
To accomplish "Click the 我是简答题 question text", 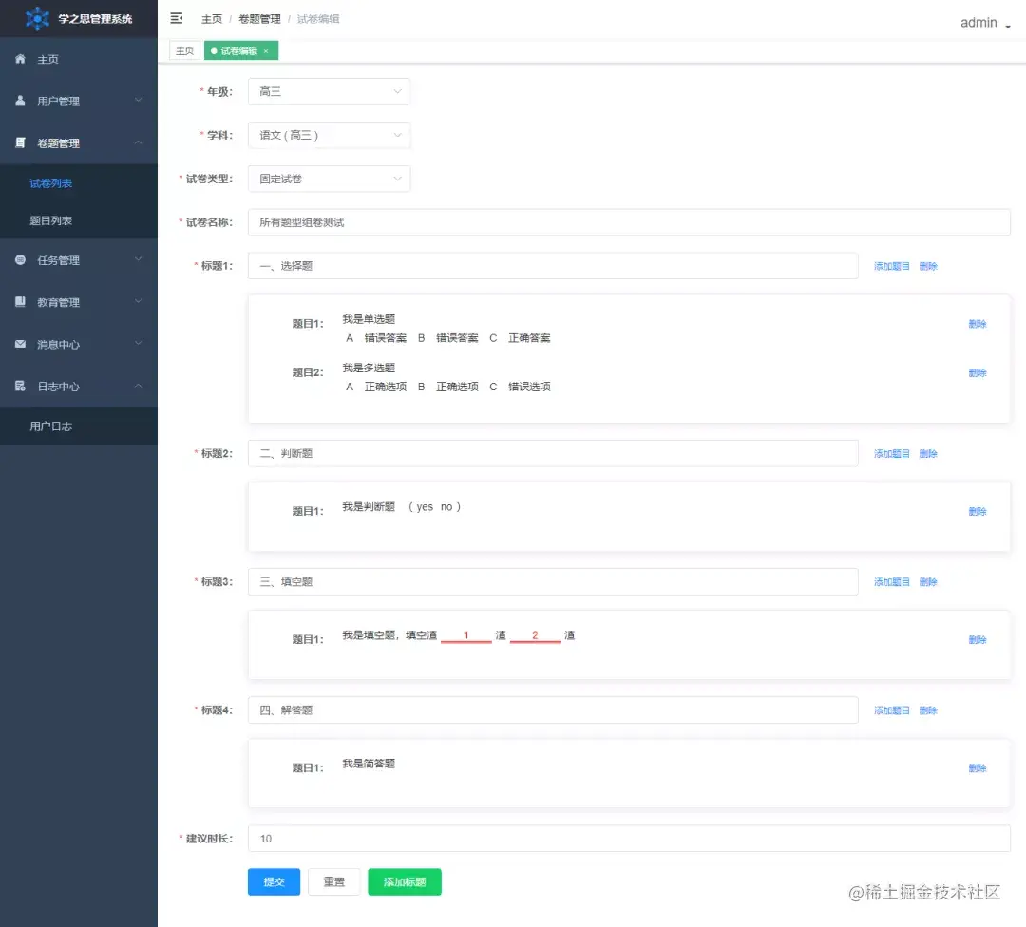I will [369, 764].
